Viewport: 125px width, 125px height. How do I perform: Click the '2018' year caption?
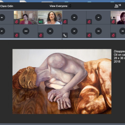(117, 62)
